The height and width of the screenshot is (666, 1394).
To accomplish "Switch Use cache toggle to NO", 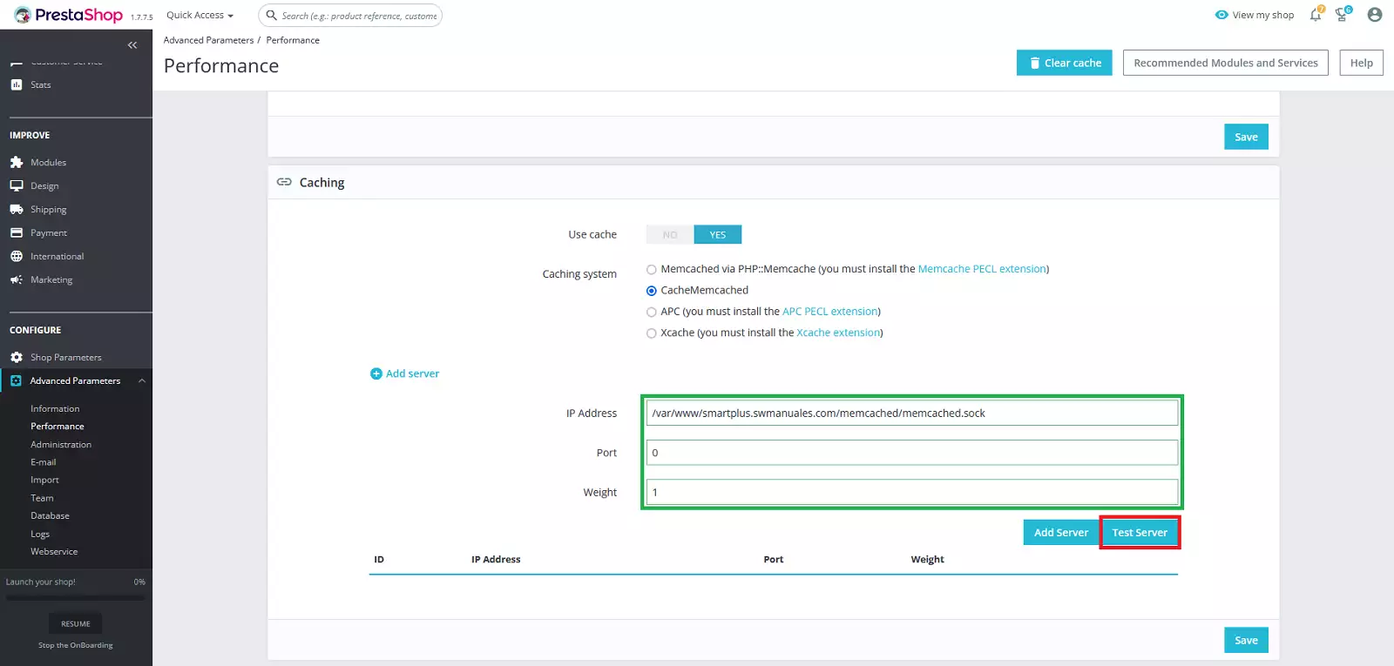I will coord(669,235).
